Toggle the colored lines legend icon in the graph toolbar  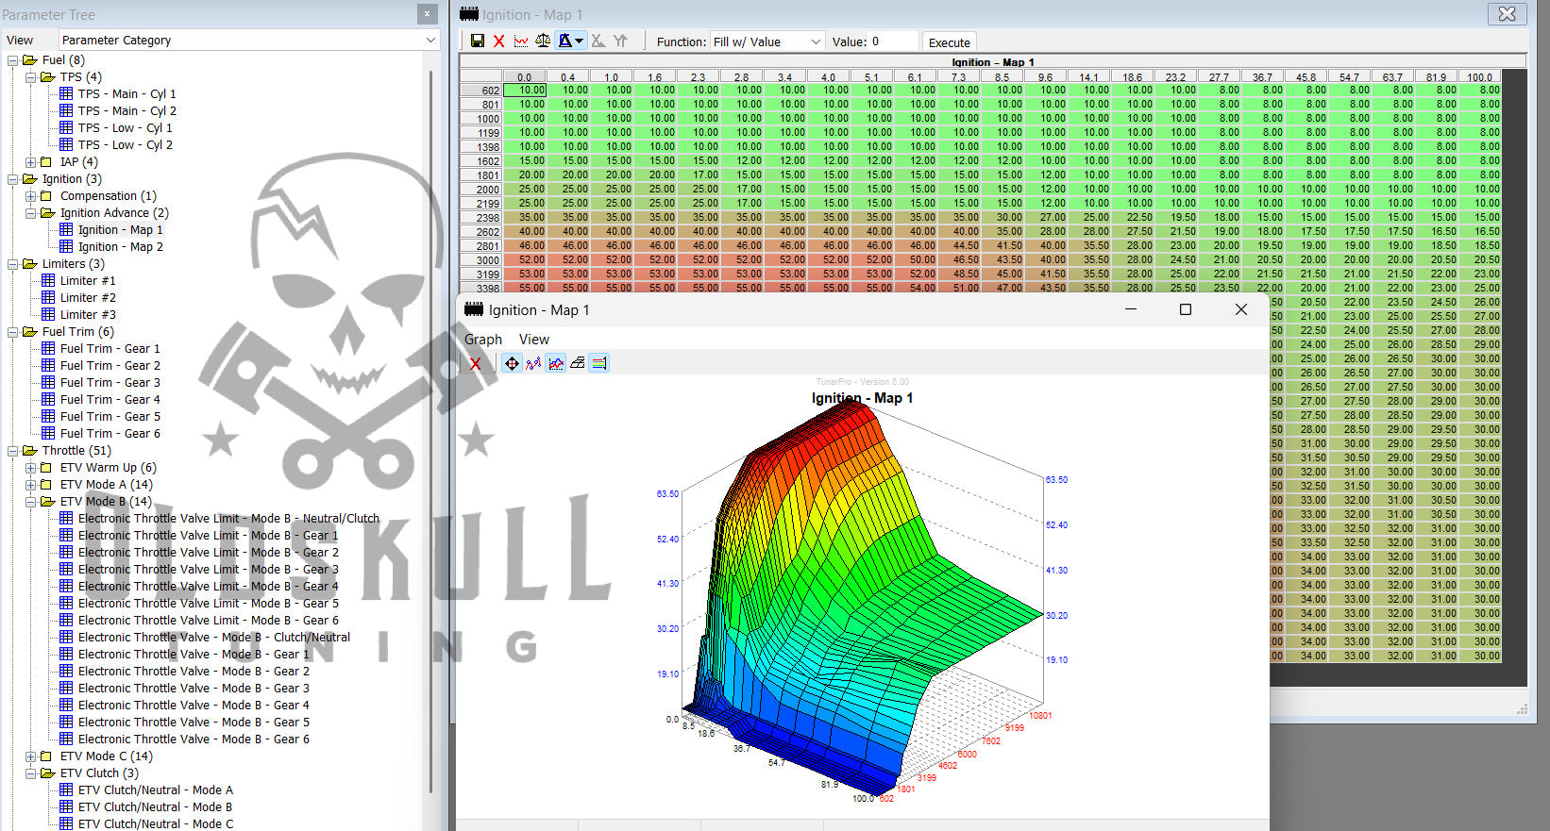(x=599, y=363)
